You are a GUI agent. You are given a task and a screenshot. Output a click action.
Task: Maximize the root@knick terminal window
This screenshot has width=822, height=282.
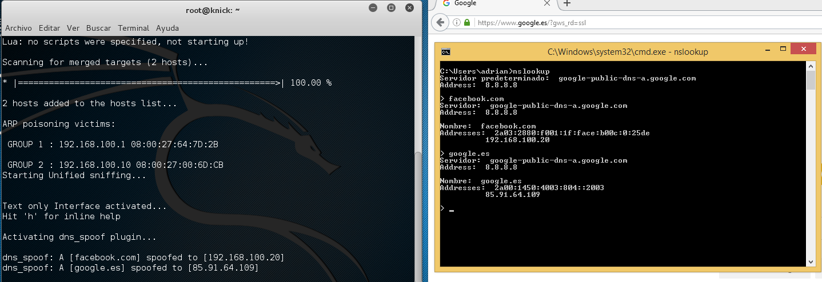(x=391, y=8)
